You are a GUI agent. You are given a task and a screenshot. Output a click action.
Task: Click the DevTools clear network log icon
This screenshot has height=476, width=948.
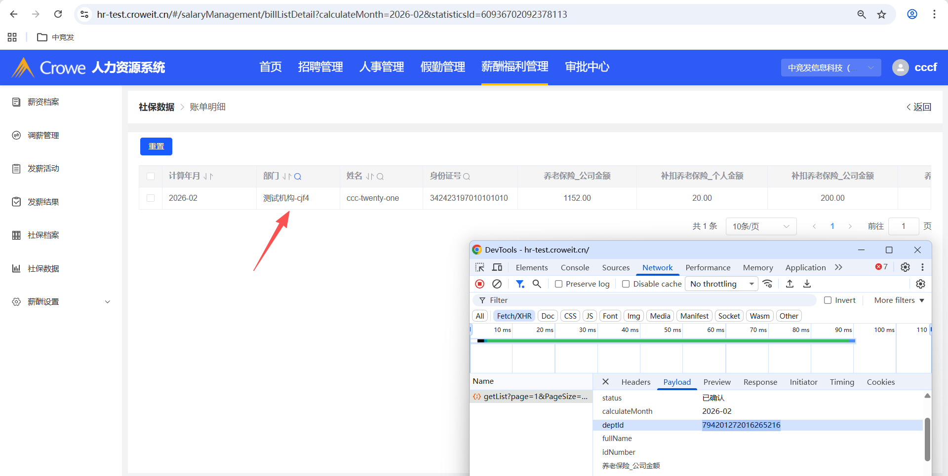point(497,284)
